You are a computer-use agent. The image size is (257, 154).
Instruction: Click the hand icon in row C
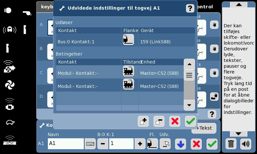click(214, 73)
